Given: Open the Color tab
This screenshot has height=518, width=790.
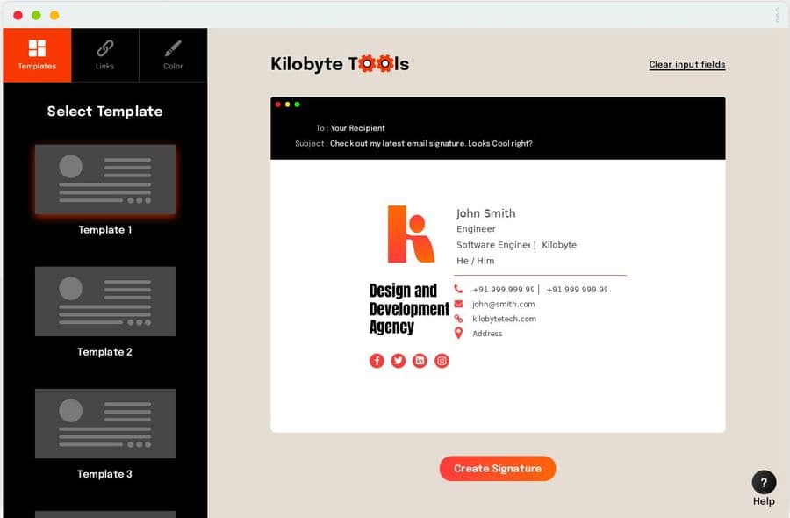Looking at the screenshot, I should click(x=173, y=55).
